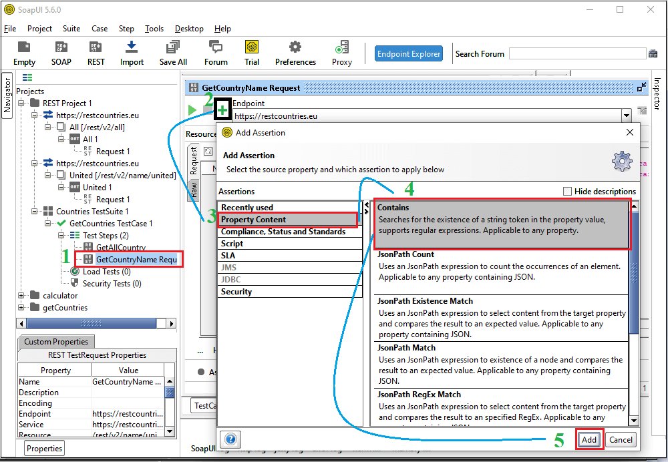668x462 pixels.
Task: Open the Project menu
Action: tap(39, 29)
